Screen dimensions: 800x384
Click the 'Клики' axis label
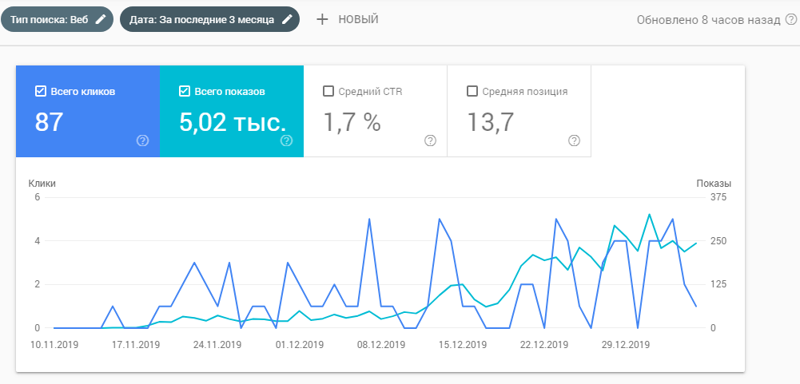[42, 184]
